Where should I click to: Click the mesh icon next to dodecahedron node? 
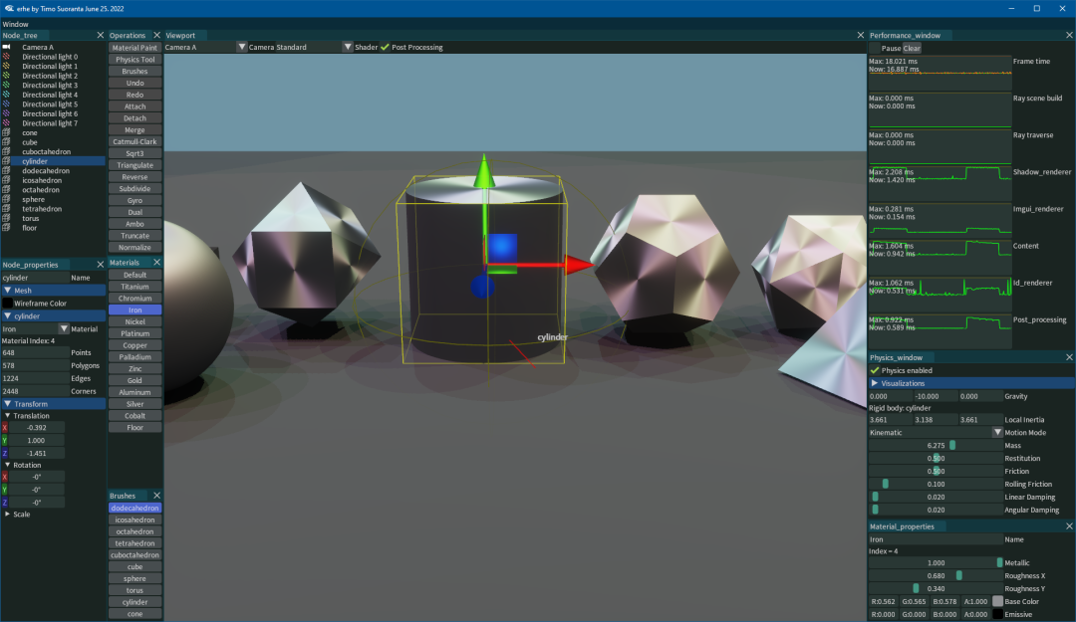7,170
